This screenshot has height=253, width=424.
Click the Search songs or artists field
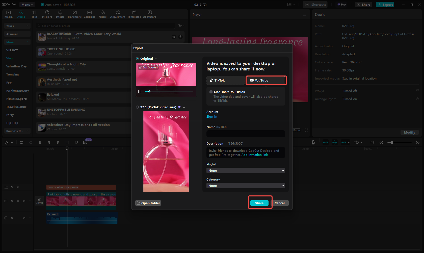pos(105,26)
